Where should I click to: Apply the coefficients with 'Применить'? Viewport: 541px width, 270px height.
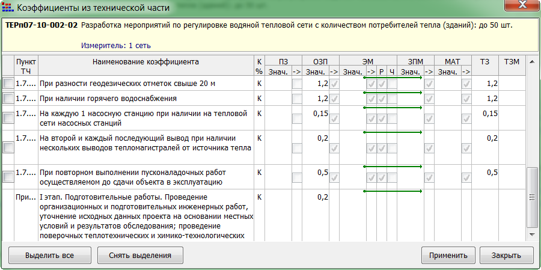click(448, 256)
